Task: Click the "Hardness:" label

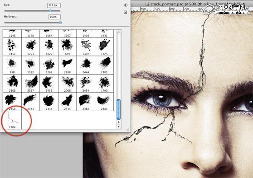Action: 10,17
